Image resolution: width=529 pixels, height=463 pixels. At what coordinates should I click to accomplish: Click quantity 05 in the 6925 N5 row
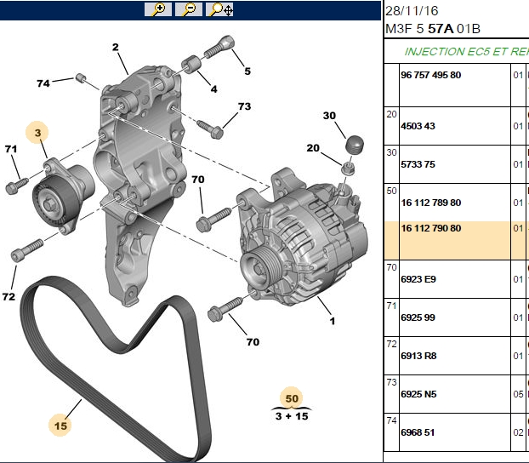518,394
